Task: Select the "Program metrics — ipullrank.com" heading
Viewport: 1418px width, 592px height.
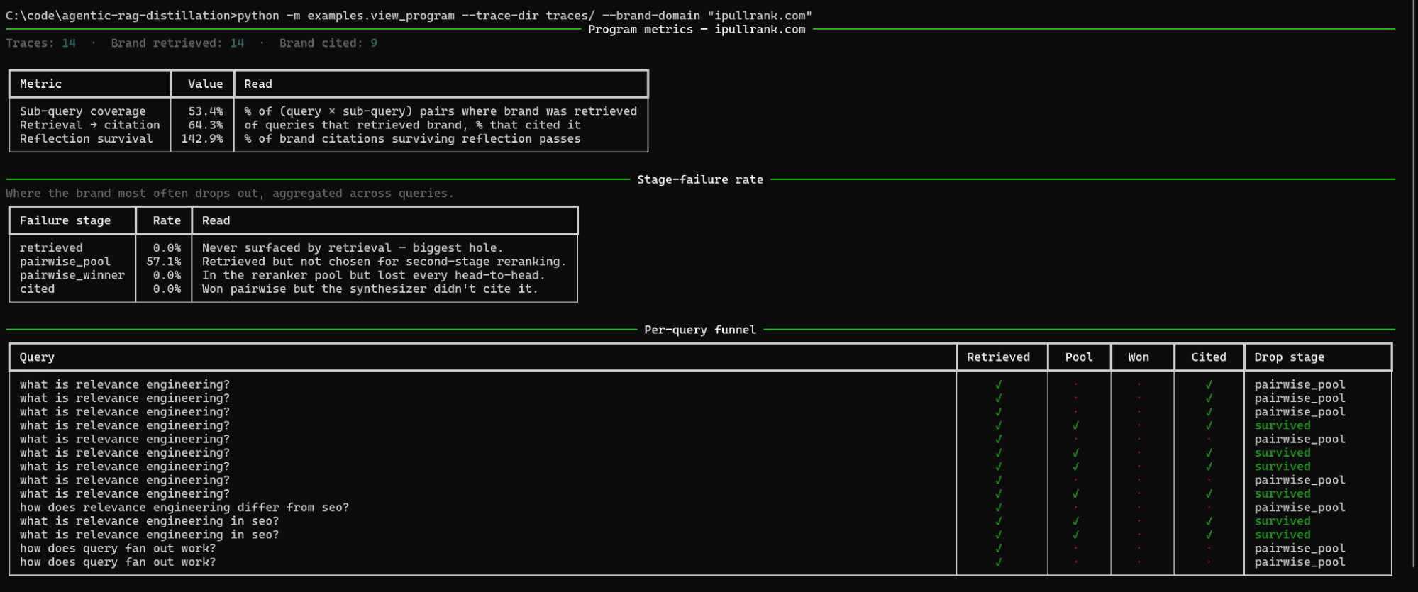Action: [x=697, y=29]
